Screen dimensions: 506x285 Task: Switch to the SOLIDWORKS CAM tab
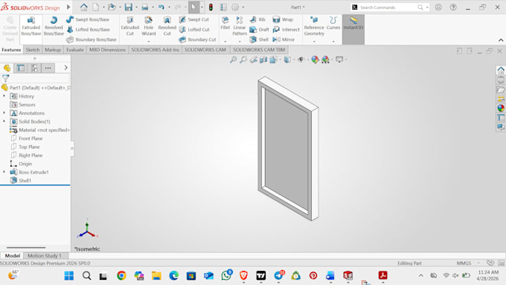(205, 50)
